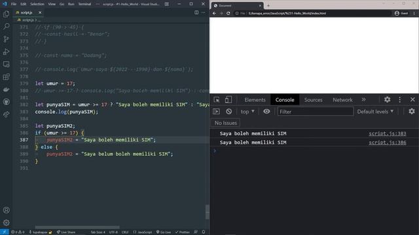
Task: Open the Search view in the activity bar
Action: 6,26
